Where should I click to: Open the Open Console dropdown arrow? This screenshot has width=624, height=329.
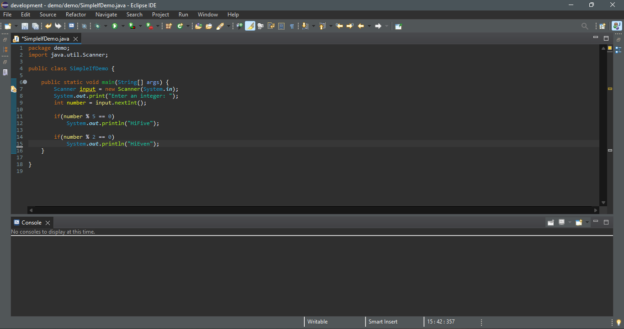(x=587, y=222)
